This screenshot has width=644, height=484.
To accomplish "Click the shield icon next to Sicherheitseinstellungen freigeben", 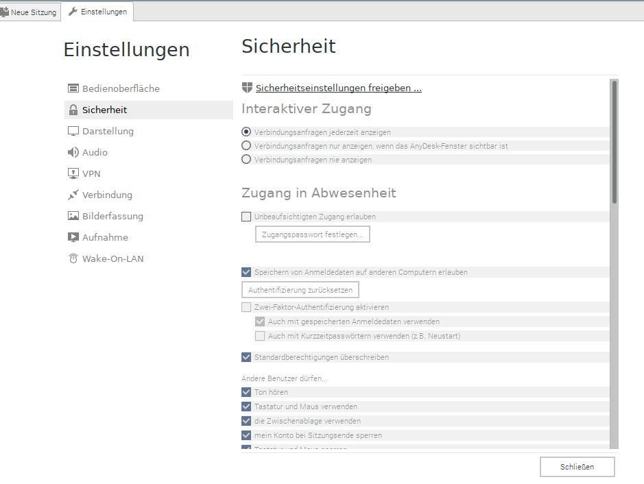I will (246, 87).
